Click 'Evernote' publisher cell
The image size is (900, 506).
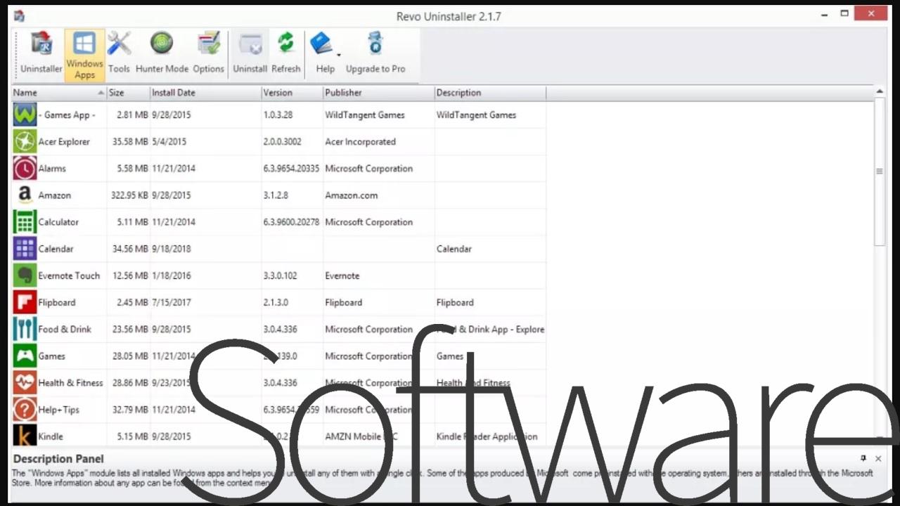pyautogui.click(x=342, y=276)
